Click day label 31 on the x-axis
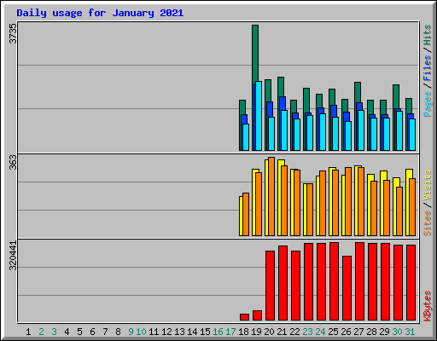Screen dimensions: 437x341 [410, 332]
